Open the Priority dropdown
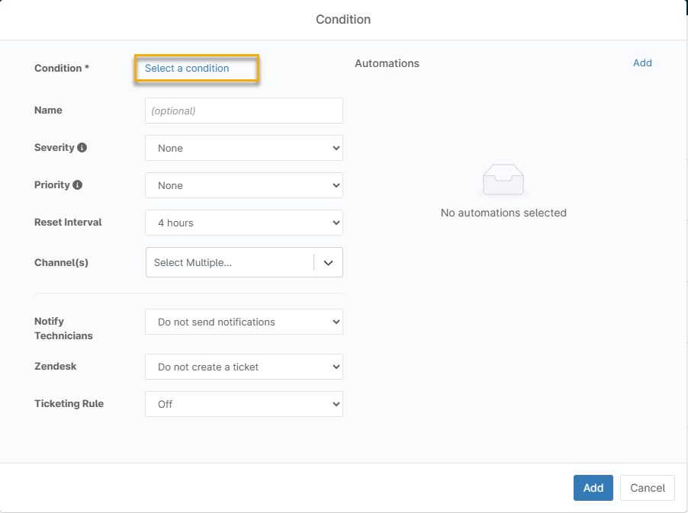The height and width of the screenshot is (513, 688). coord(243,186)
